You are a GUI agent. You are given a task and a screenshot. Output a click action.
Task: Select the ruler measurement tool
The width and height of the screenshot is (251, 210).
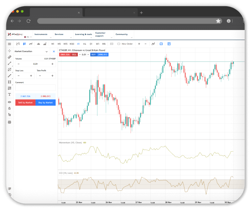pos(10,57)
